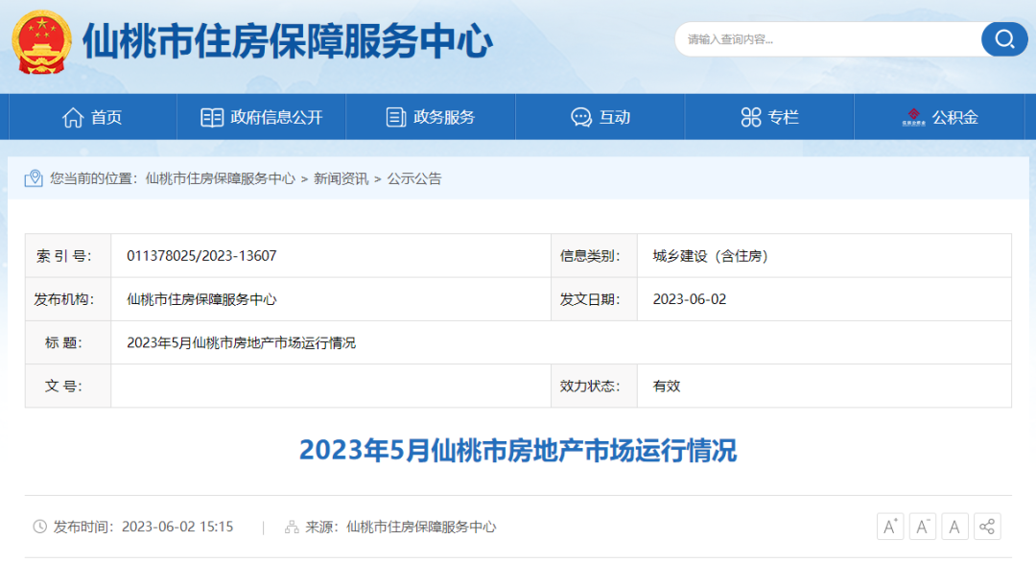Navigate to 新闻资讯 breadcrumb link
1036x563 pixels.
[341, 178]
